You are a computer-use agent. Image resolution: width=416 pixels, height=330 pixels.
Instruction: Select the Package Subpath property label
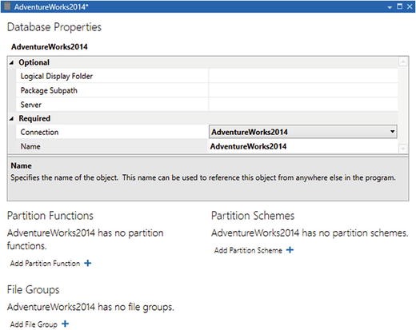(49, 90)
